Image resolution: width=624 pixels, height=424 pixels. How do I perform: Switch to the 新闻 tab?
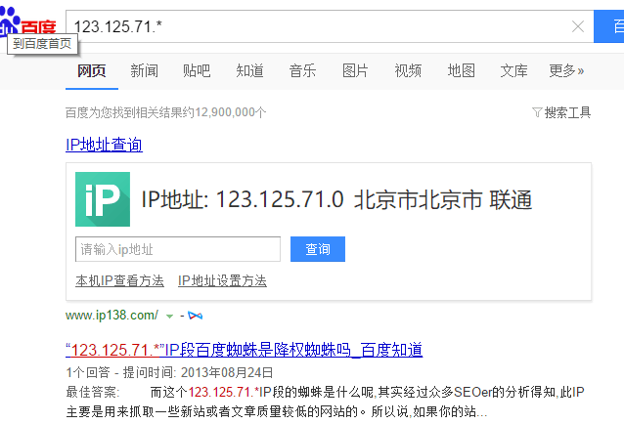[144, 71]
